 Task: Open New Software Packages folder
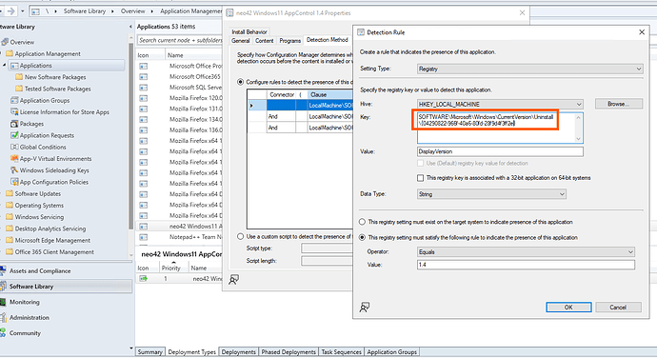55,77
